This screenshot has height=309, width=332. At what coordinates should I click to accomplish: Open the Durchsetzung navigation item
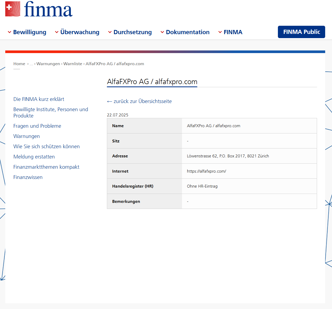133,32
